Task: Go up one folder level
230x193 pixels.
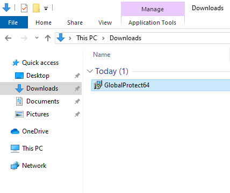Action: point(48,38)
